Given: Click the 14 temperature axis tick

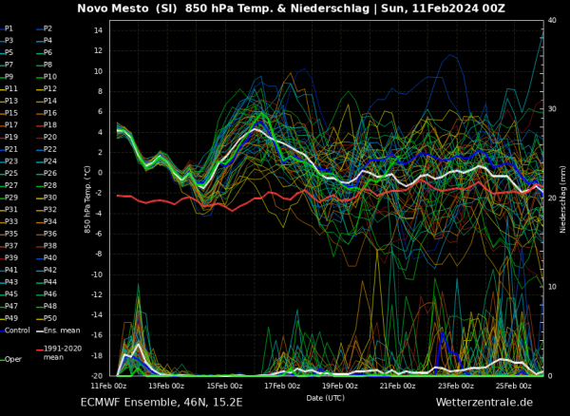Looking at the screenshot, I should 98,31.
